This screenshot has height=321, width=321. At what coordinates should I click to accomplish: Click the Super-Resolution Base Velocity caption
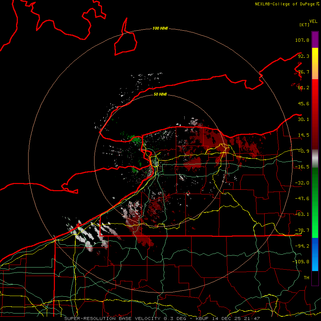tap(162, 319)
